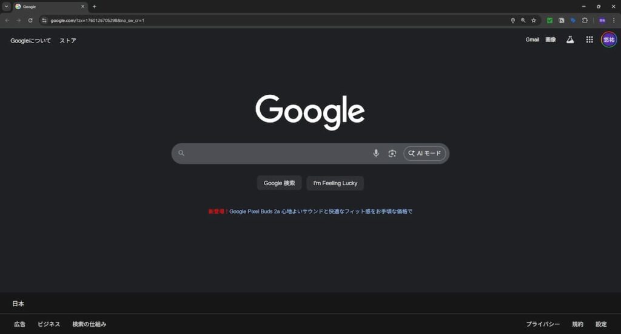View site information icon beside URL
This screenshot has width=621, height=334.
pos(44,20)
